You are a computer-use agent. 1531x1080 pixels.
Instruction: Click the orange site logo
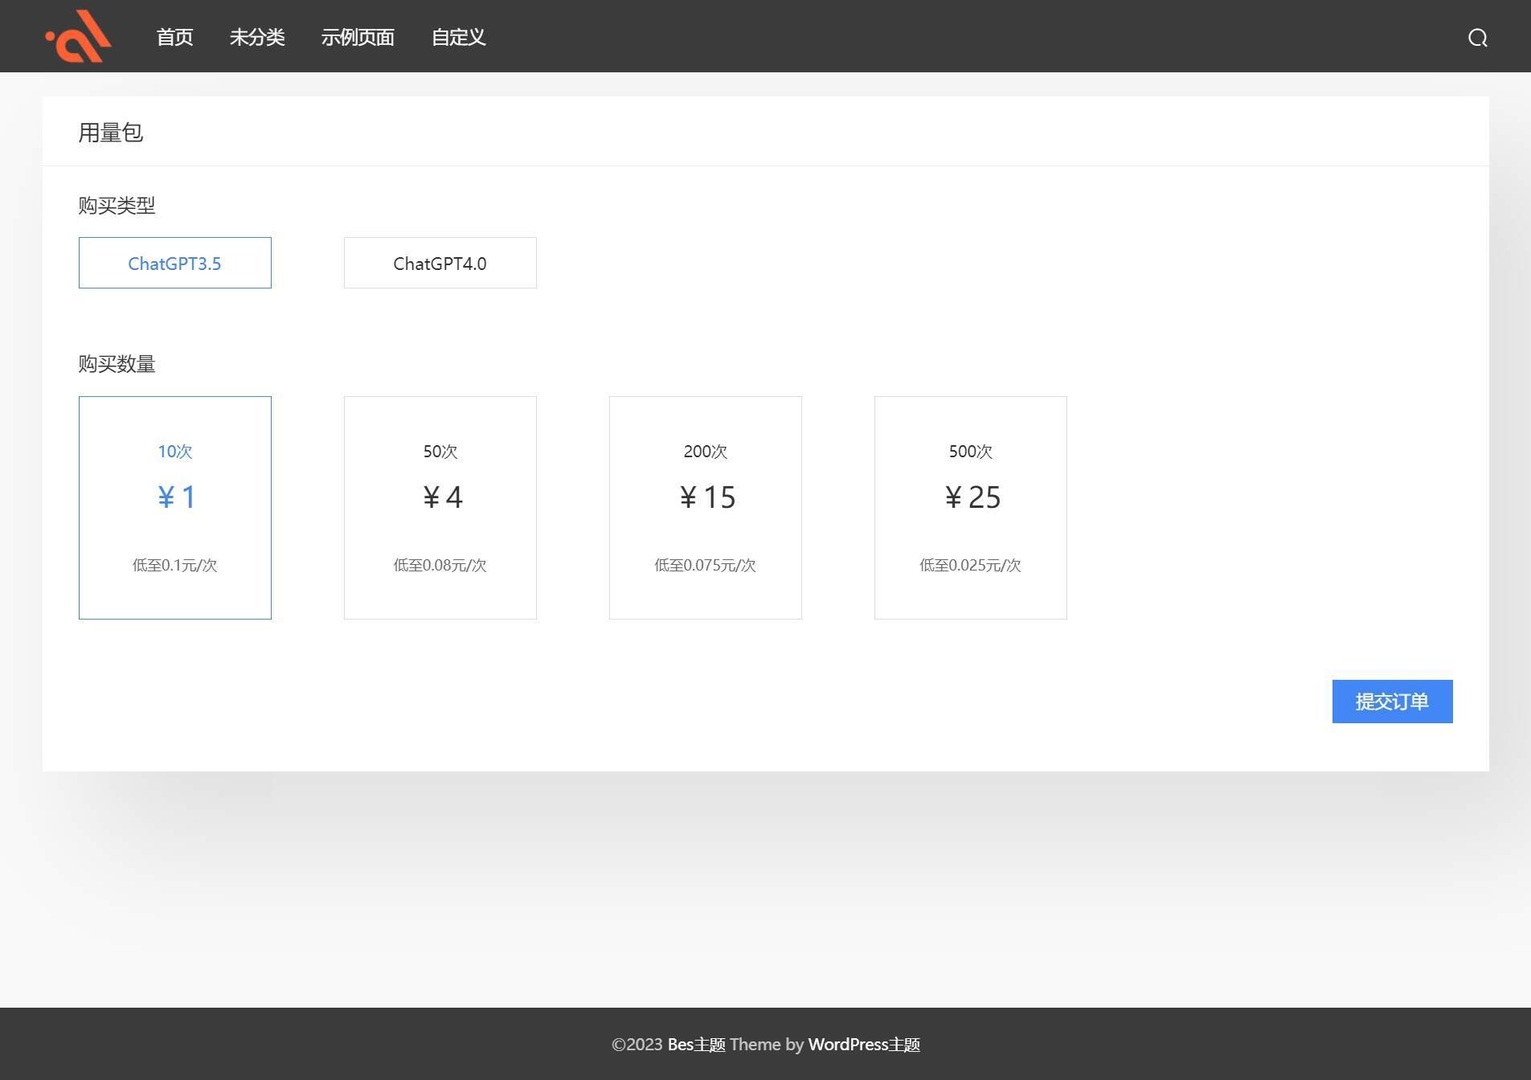[78, 36]
